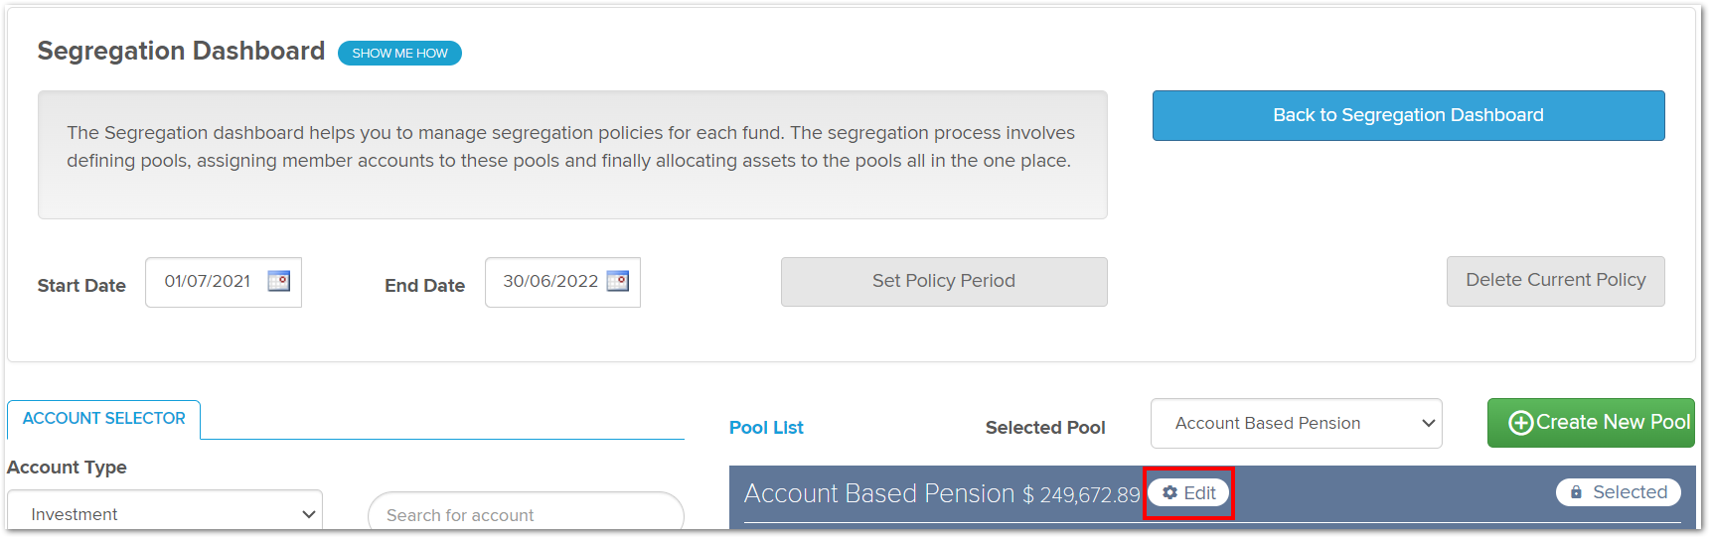This screenshot has height=538, width=1710.
Task: Toggle the Selected status on the pool
Action: (1618, 492)
